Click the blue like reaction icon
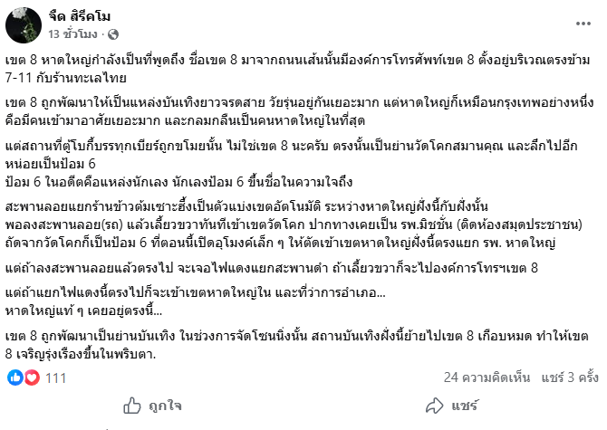The image size is (607, 430). point(14,377)
